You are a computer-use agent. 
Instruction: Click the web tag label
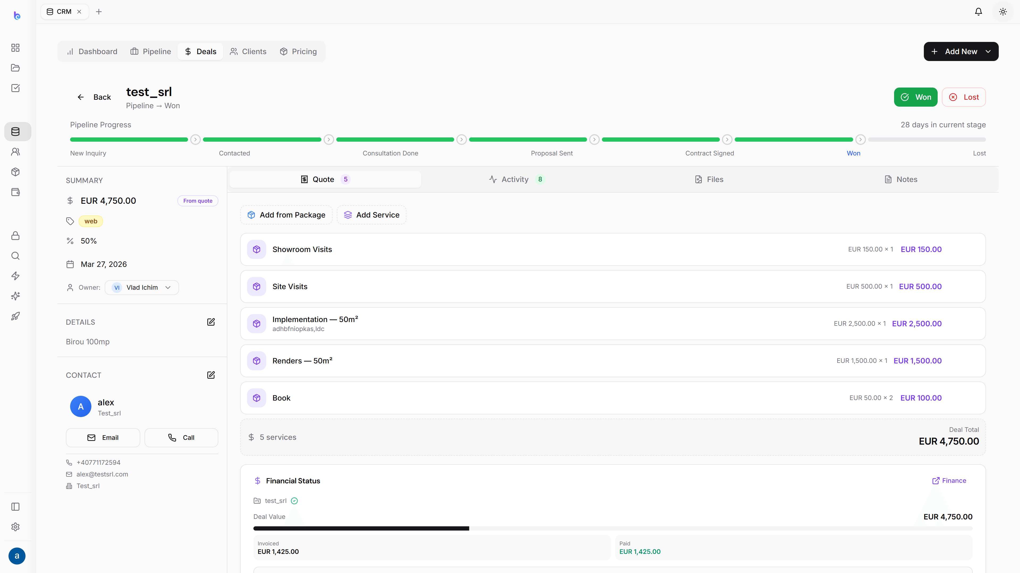[91, 222]
